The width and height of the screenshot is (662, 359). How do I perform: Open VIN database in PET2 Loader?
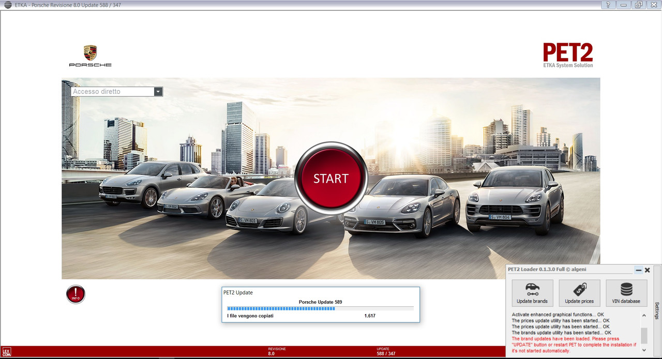pos(626,293)
